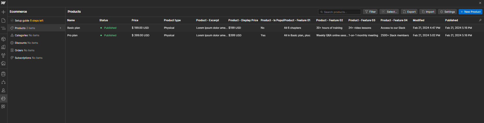This screenshot has width=484, height=123.
Task: Select Orders in Ecommerce sidebar
Action: click(36, 50)
